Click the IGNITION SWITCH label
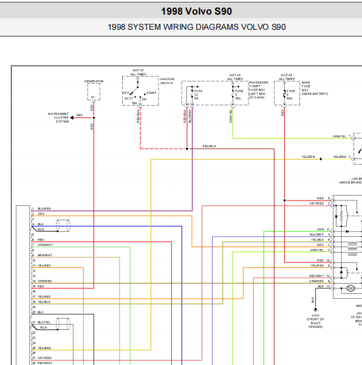This screenshot has height=365, width=362. click(x=167, y=81)
